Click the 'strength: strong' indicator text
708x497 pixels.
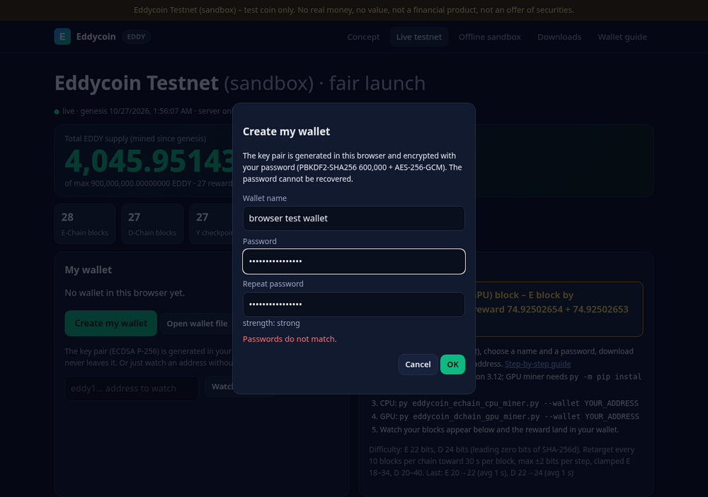point(271,323)
